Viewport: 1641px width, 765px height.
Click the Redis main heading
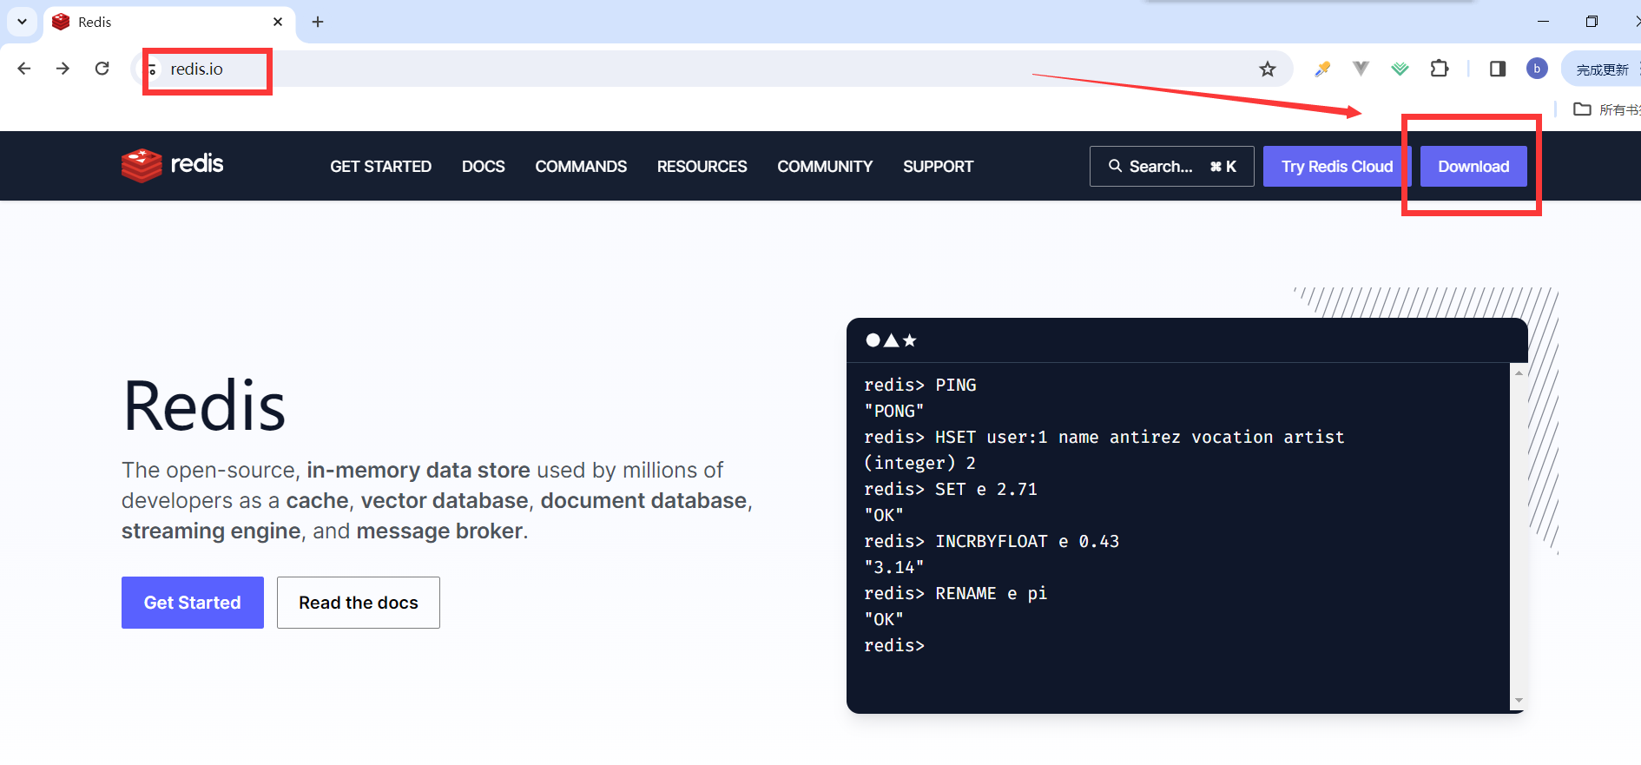(205, 406)
